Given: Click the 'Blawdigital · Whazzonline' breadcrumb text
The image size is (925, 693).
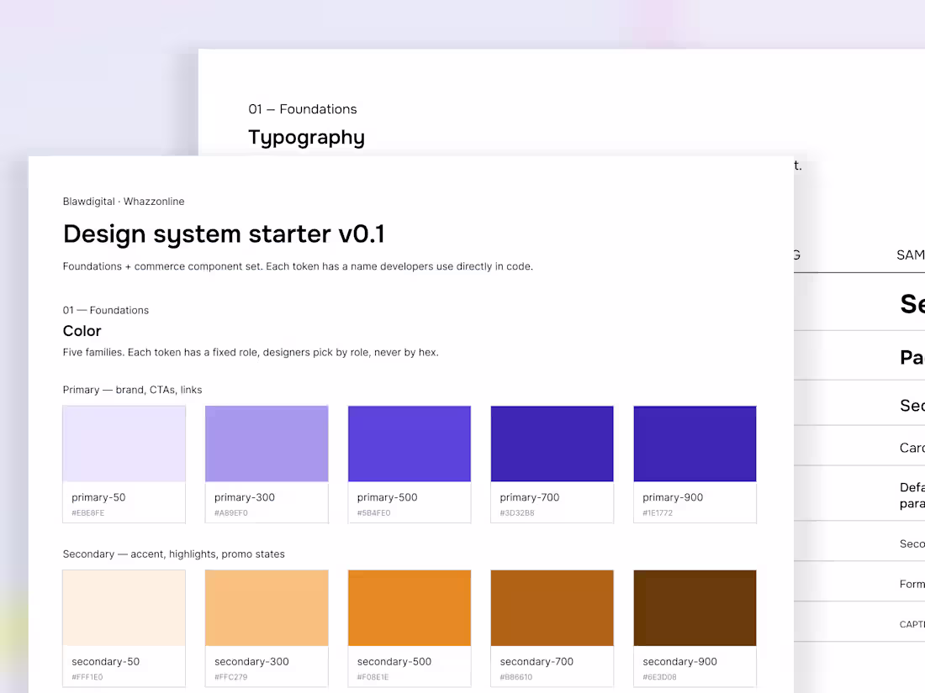Looking at the screenshot, I should (x=124, y=202).
